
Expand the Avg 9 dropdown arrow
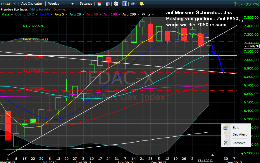(51, 15)
